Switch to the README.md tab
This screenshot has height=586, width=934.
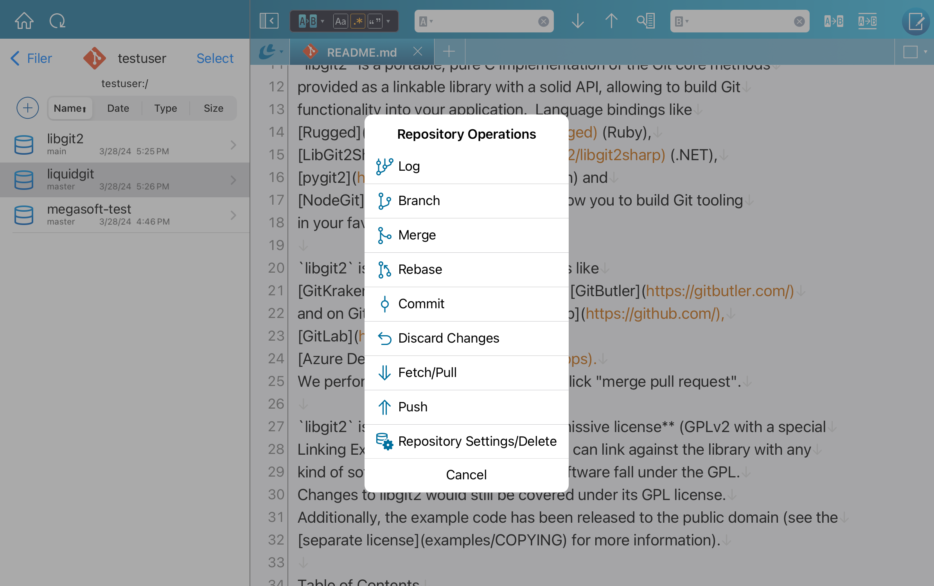[361, 52]
